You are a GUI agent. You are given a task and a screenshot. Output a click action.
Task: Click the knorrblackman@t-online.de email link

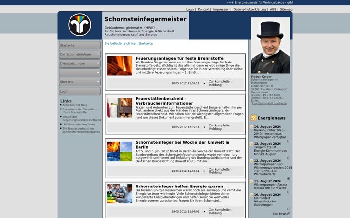click(x=269, y=103)
